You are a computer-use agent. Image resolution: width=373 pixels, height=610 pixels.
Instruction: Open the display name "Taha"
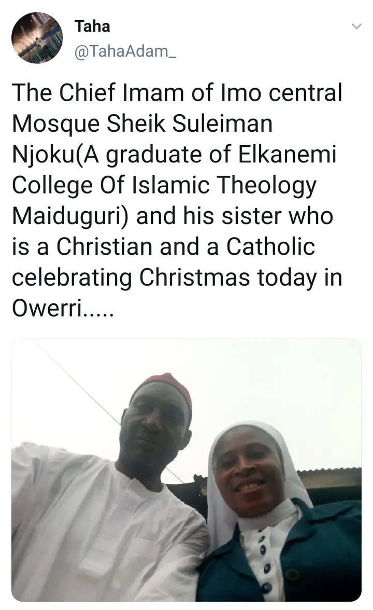(x=92, y=26)
